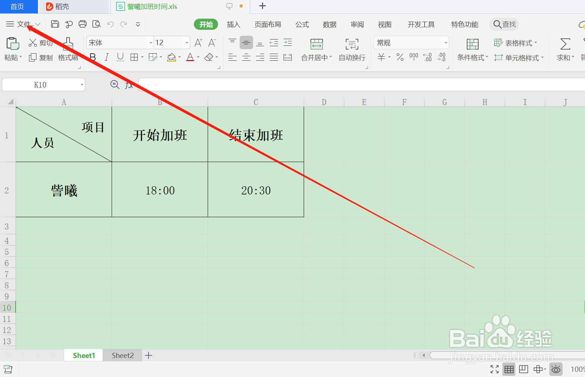Viewport: 585px width, 377px height.
Task: Toggle Underline formatting
Action: 120,57
